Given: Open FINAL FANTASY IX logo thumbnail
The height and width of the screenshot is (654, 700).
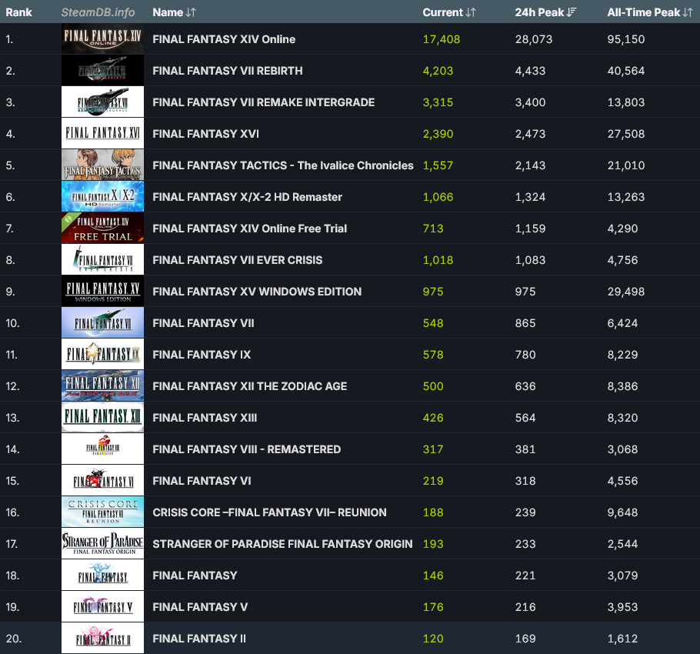Looking at the screenshot, I should (102, 355).
